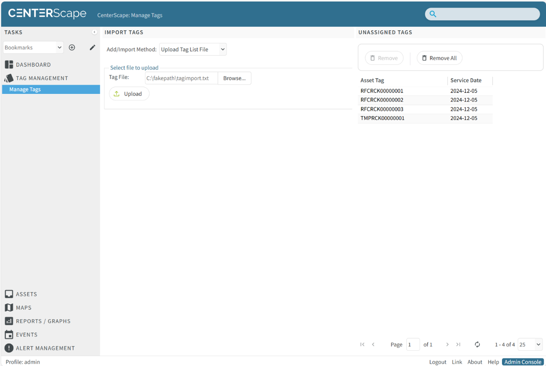The height and width of the screenshot is (366, 546).
Task: Open the Assets section
Action: click(x=26, y=294)
